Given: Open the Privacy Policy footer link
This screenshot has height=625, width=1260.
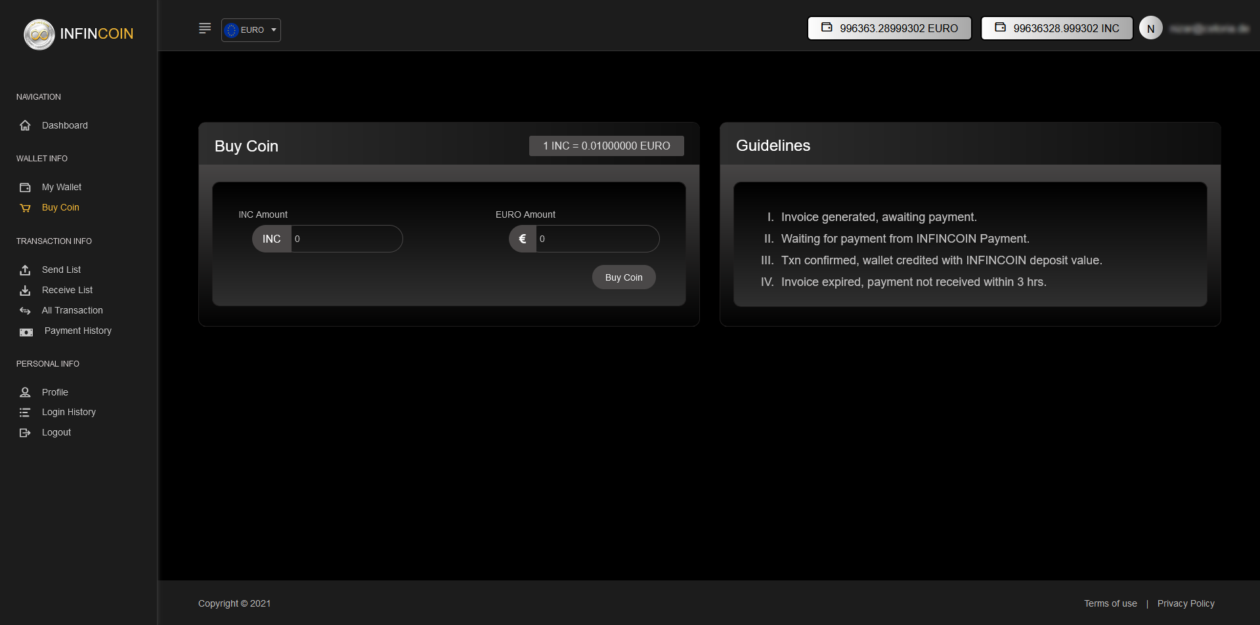Looking at the screenshot, I should tap(1185, 603).
